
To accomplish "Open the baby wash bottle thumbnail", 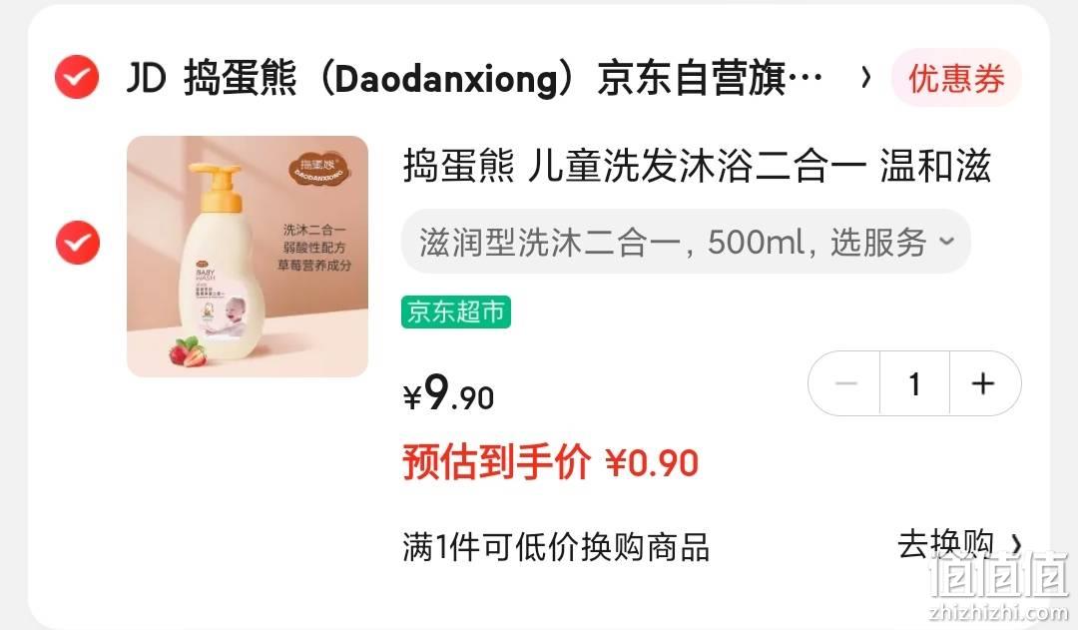I will point(248,257).
